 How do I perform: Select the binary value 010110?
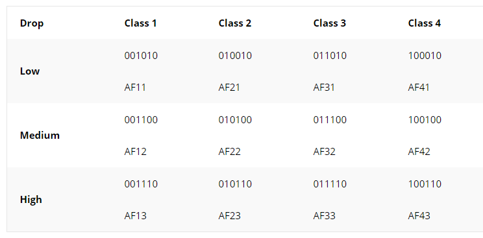point(235,184)
